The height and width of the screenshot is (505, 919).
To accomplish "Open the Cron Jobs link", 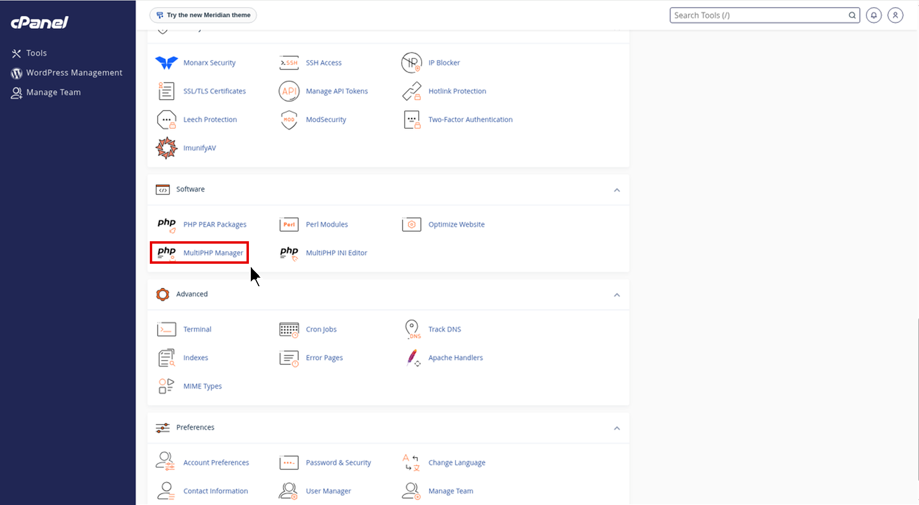I will [321, 329].
